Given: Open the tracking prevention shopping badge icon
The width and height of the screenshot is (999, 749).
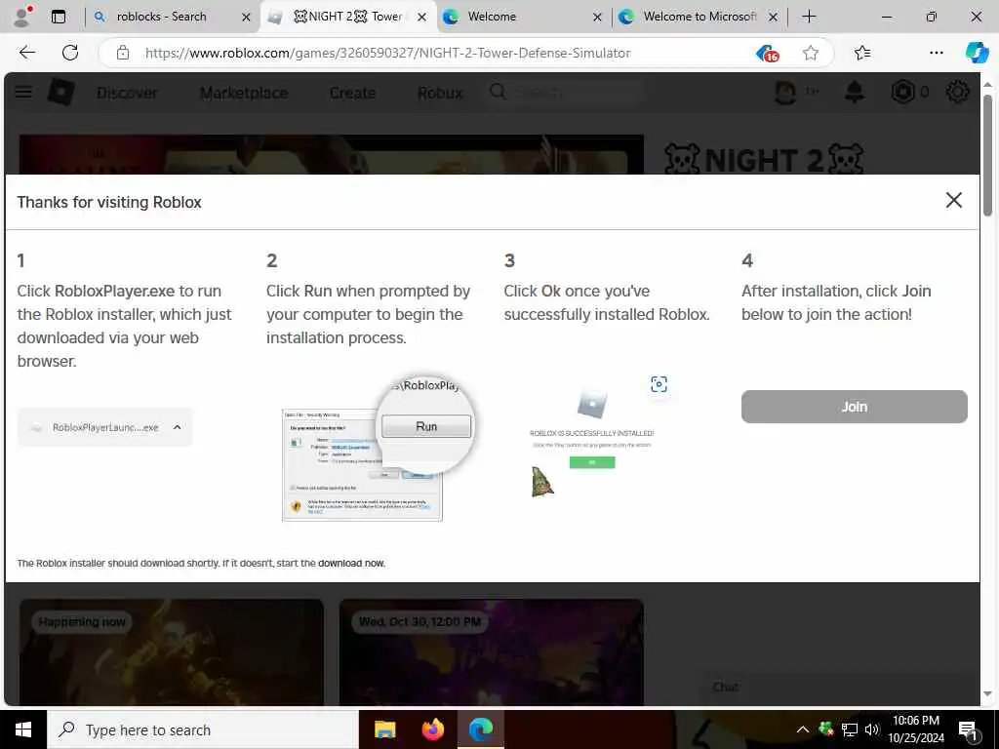Looking at the screenshot, I should click(x=767, y=54).
